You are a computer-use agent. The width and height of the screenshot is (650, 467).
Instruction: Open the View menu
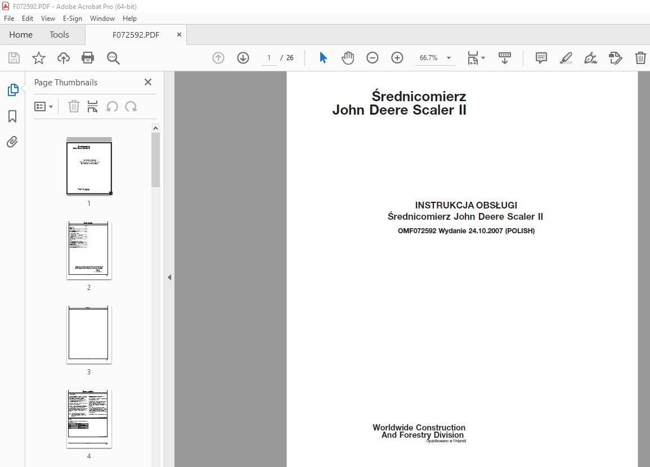pos(48,19)
